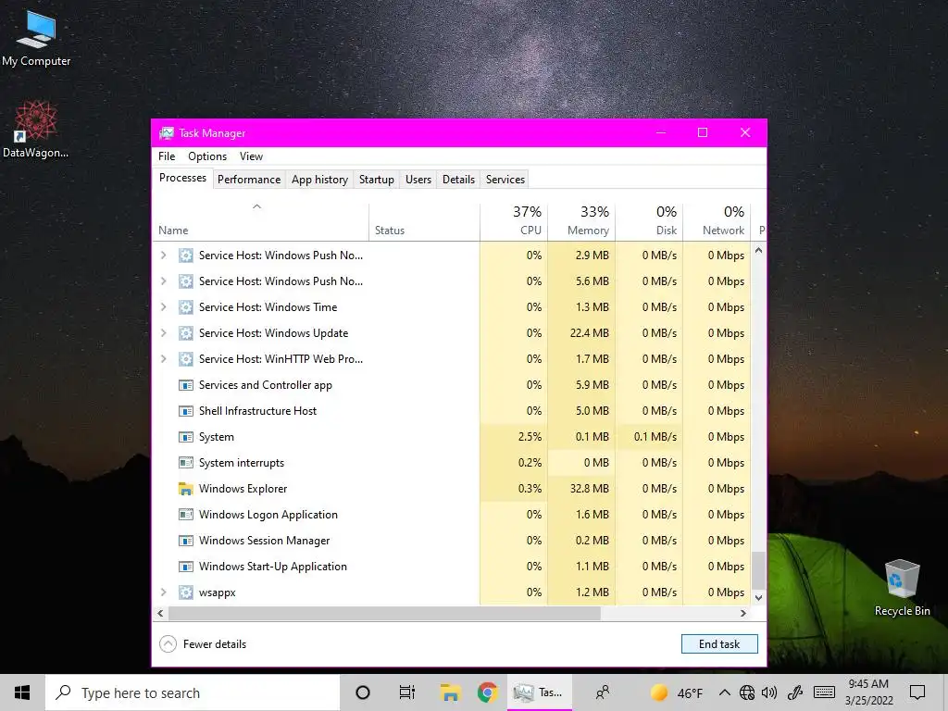The height and width of the screenshot is (711, 948).
Task: Sort by the Network column header
Action: pos(717,222)
